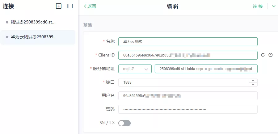
Task: Regenerate the Client ID with refresh icon
Action: 263,55
